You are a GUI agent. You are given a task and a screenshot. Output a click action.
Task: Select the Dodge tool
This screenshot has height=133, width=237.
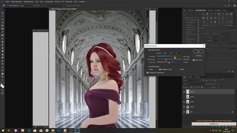point(3,58)
